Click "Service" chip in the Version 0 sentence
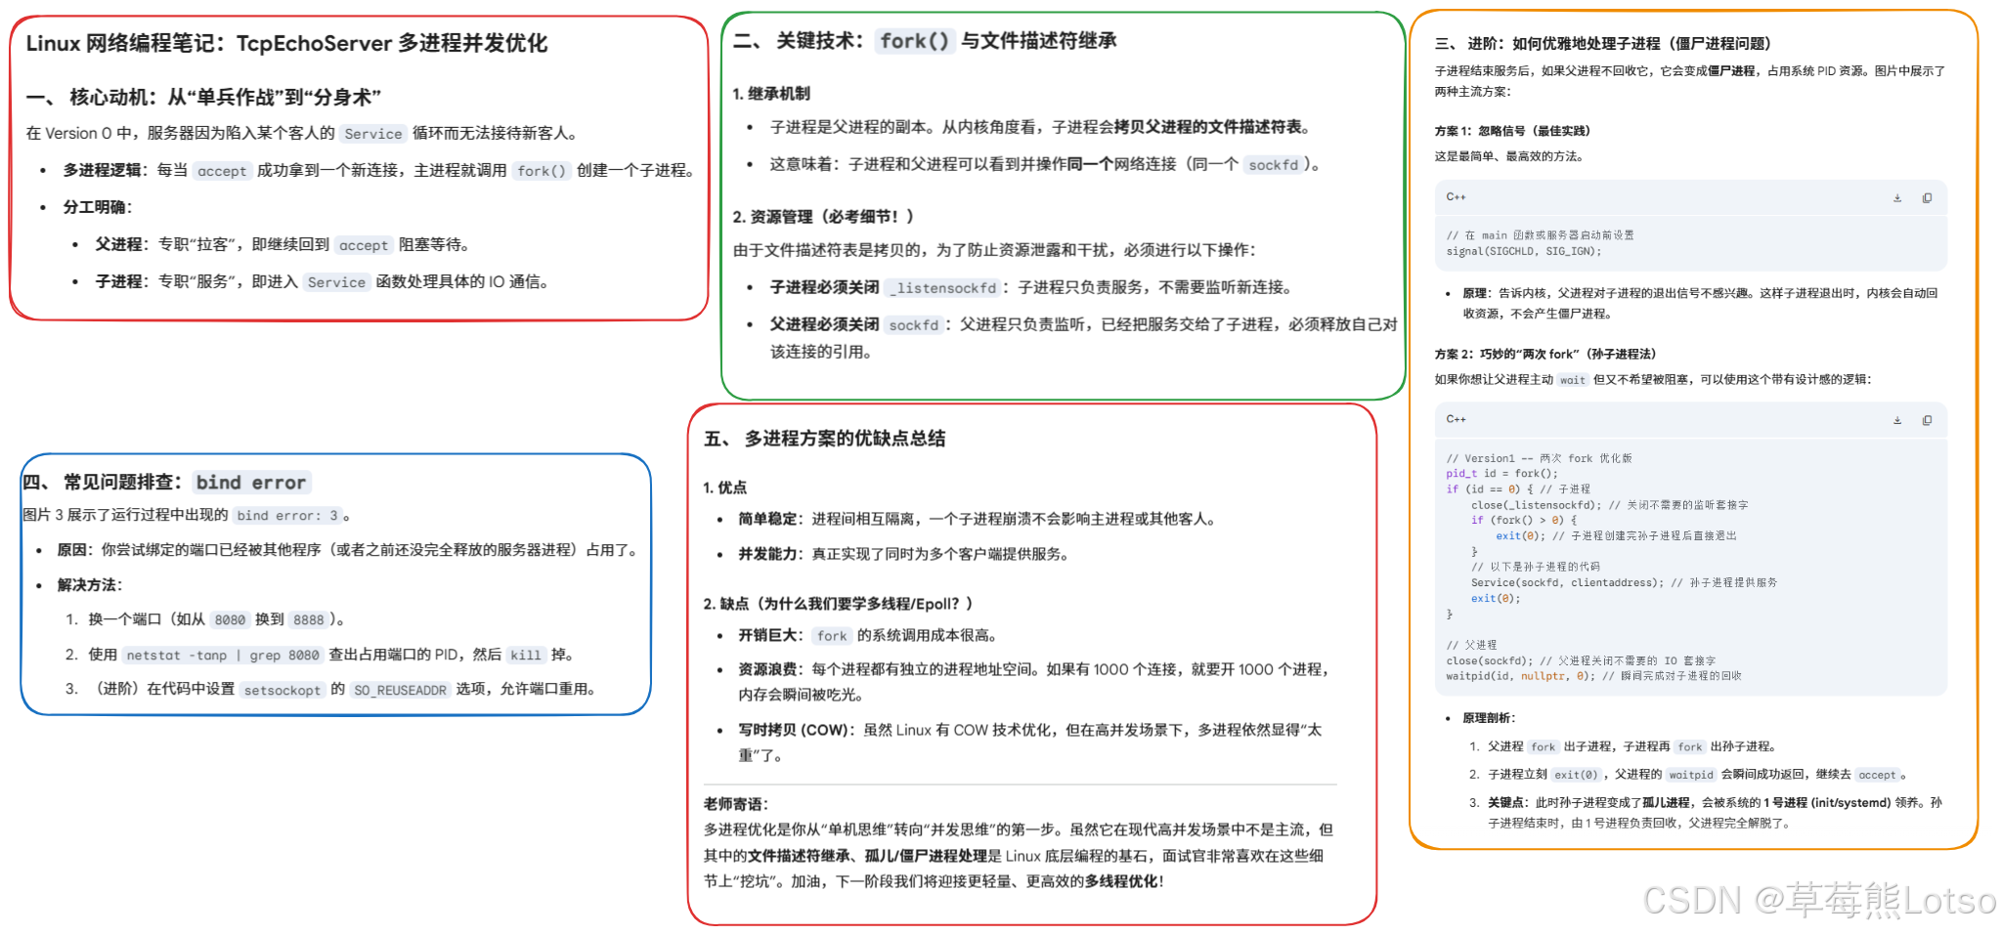This screenshot has width=2001, height=934. click(x=373, y=134)
